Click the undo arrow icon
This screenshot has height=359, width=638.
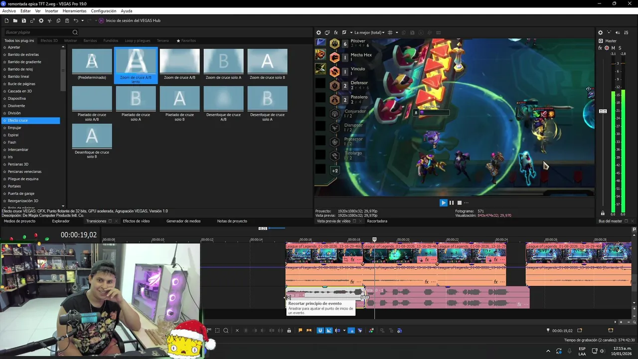click(x=76, y=20)
